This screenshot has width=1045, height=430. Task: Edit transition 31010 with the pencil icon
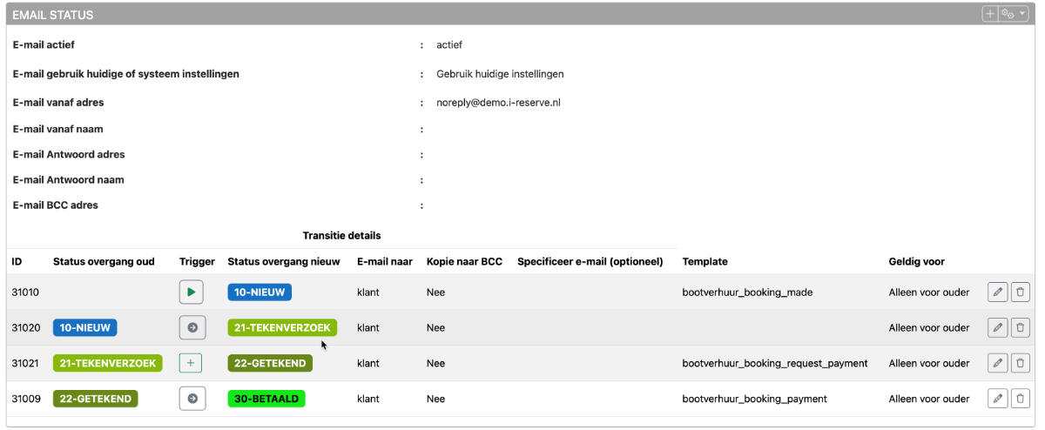tap(998, 292)
